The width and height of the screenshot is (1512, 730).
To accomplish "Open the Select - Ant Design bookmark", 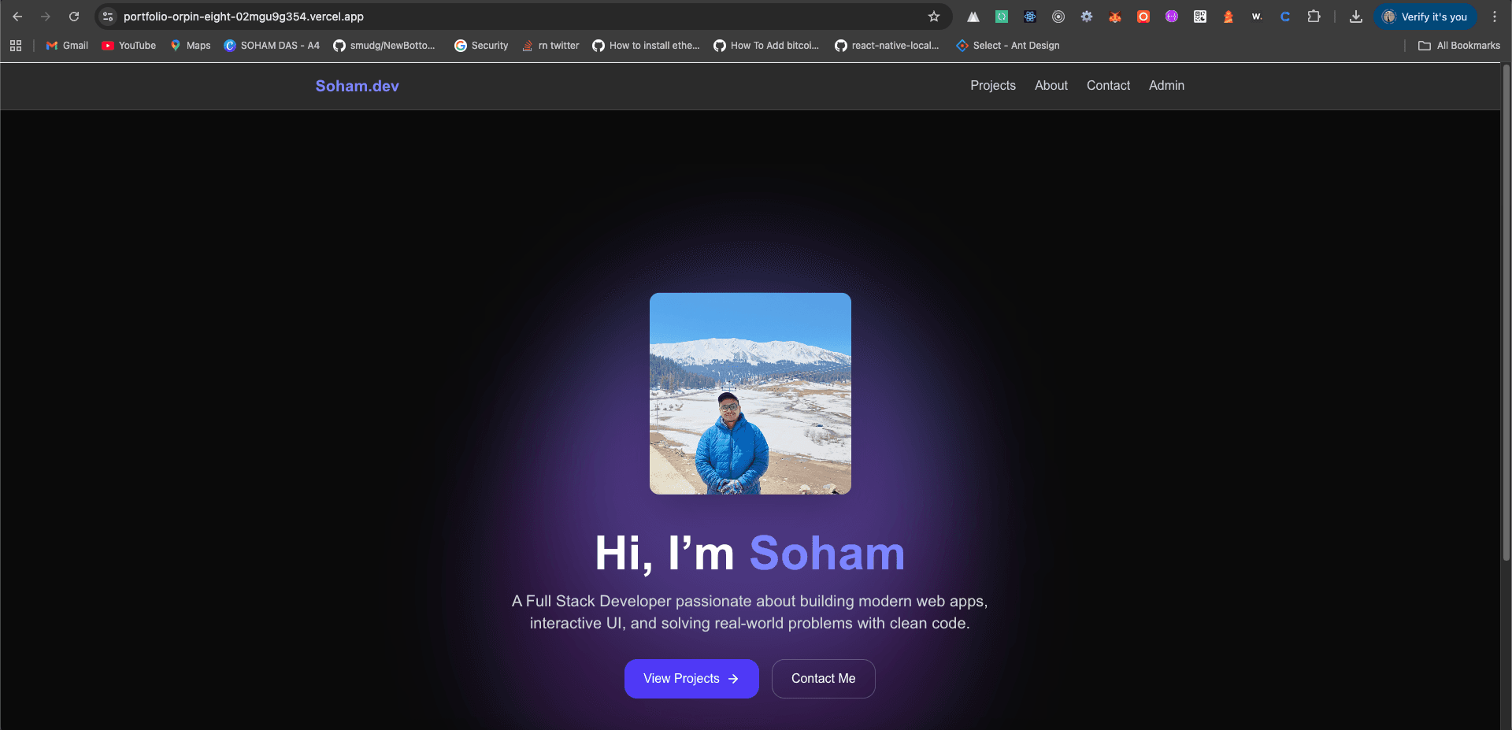I will [x=1008, y=46].
